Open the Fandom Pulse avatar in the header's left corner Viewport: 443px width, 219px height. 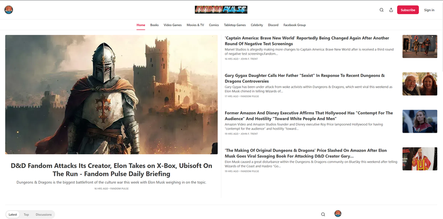pos(9,10)
